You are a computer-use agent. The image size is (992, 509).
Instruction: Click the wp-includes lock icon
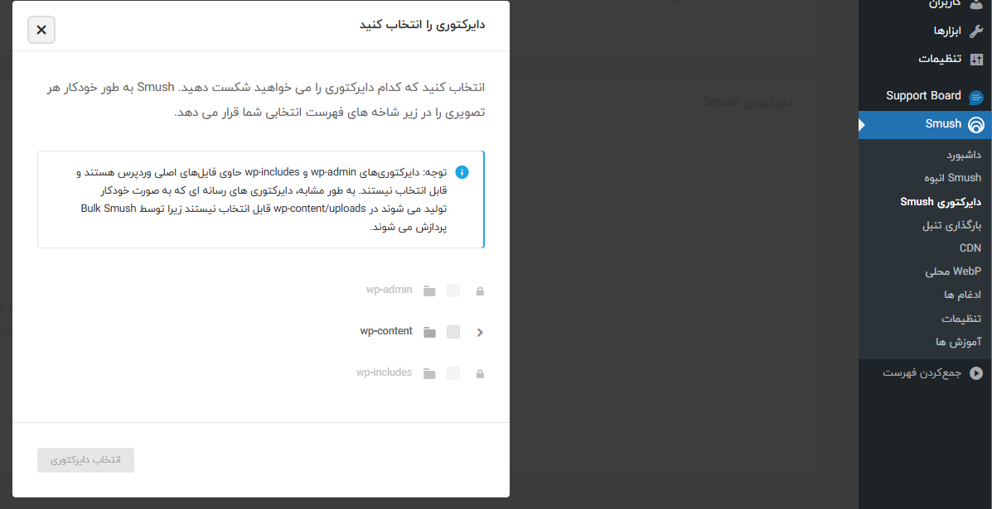pyautogui.click(x=480, y=374)
